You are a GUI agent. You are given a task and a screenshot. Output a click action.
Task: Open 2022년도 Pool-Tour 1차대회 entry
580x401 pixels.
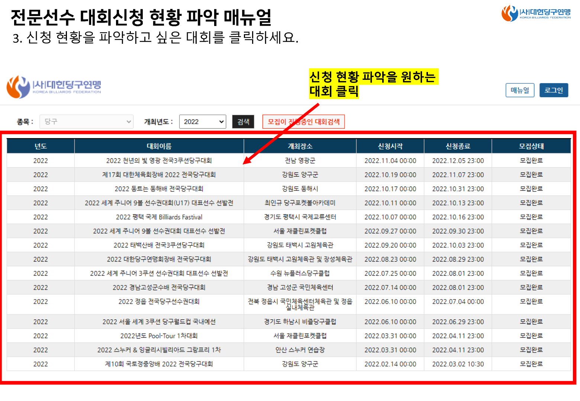pyautogui.click(x=159, y=336)
